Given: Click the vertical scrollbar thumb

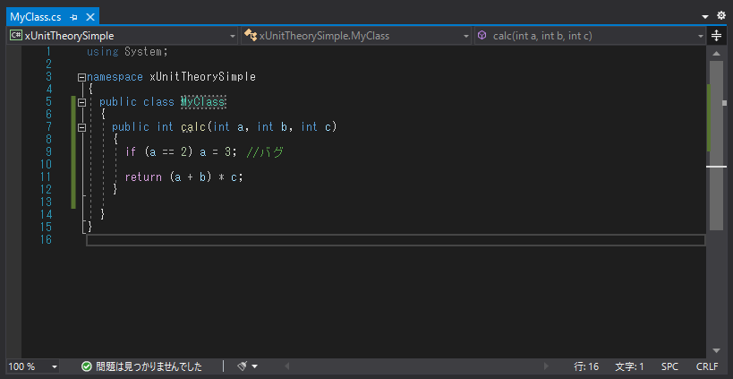Looking at the screenshot, I should 716,145.
